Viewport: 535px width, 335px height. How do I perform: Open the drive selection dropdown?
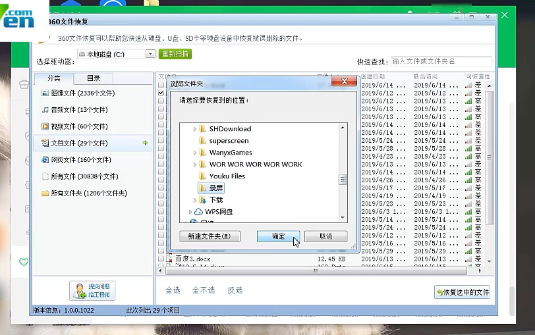coord(150,54)
